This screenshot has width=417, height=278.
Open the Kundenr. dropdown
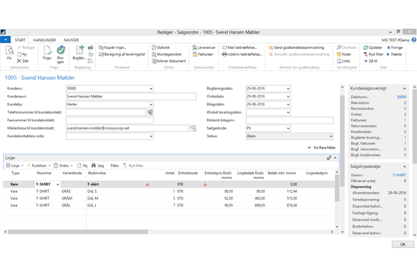point(151,88)
